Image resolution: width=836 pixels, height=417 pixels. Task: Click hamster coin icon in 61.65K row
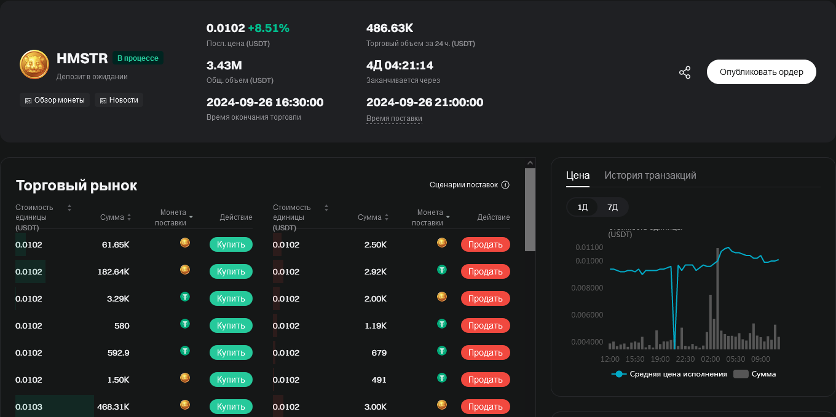[x=185, y=243]
